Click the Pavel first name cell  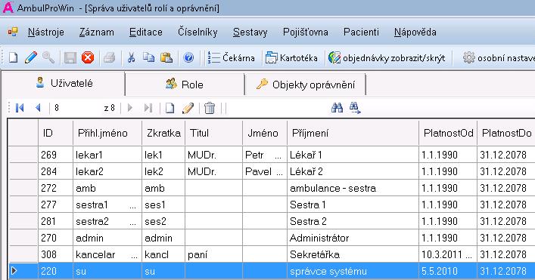265,171
